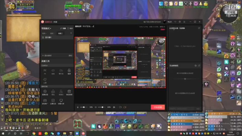Open the taskbar clock and date

(x=231, y=133)
